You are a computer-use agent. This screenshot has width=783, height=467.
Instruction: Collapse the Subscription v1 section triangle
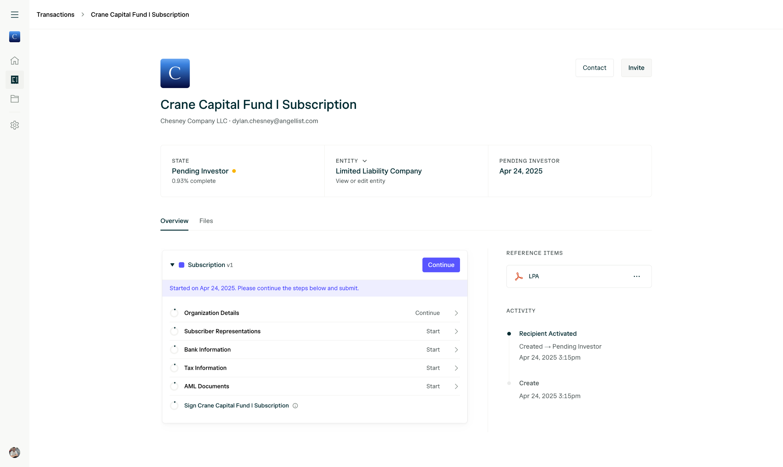[172, 265]
